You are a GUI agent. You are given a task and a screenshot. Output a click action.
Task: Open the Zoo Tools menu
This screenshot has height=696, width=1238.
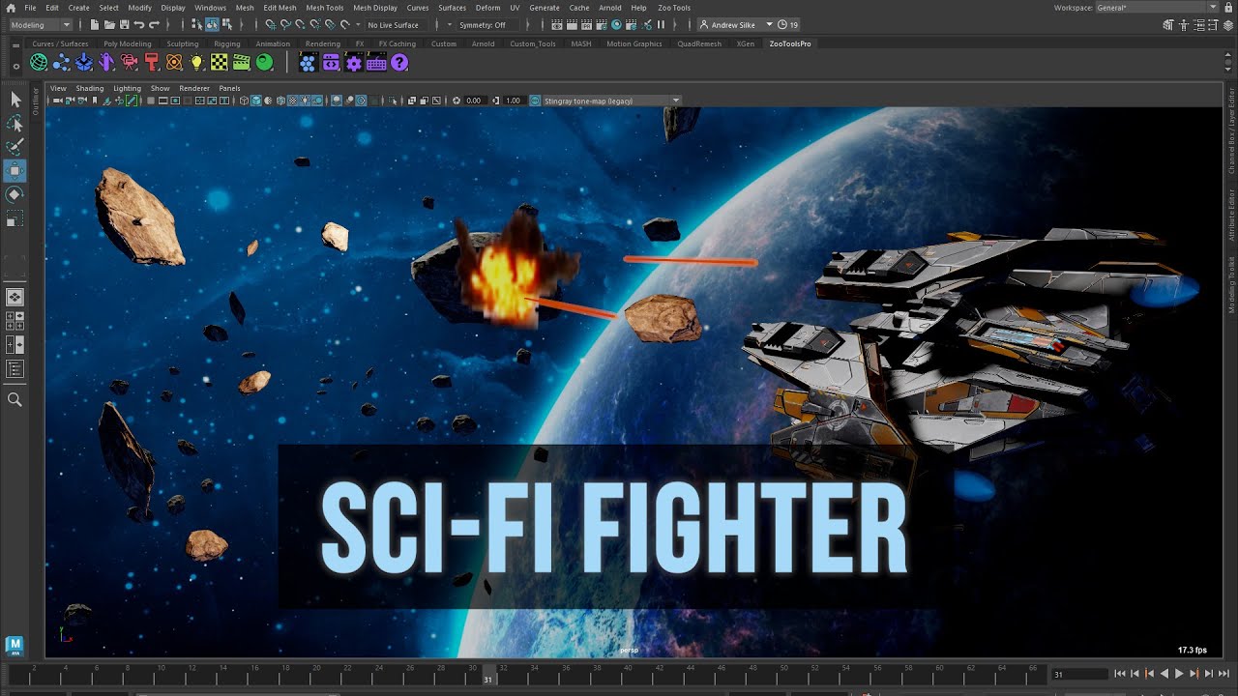coord(674,8)
